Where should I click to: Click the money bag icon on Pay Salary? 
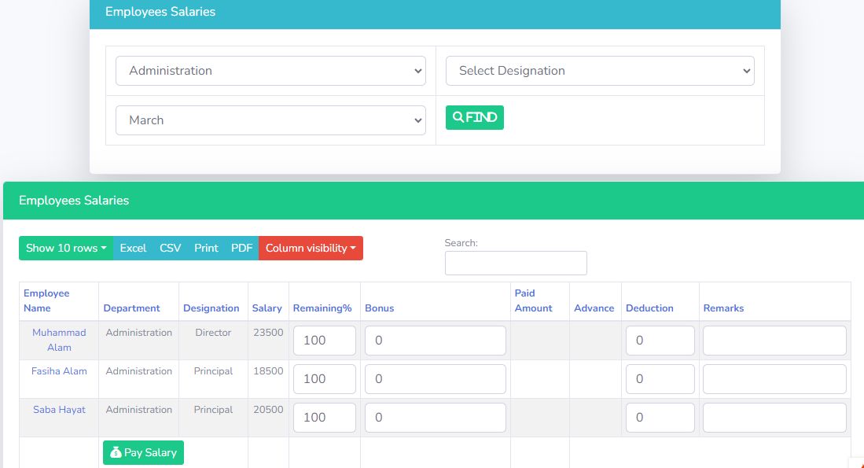point(116,453)
